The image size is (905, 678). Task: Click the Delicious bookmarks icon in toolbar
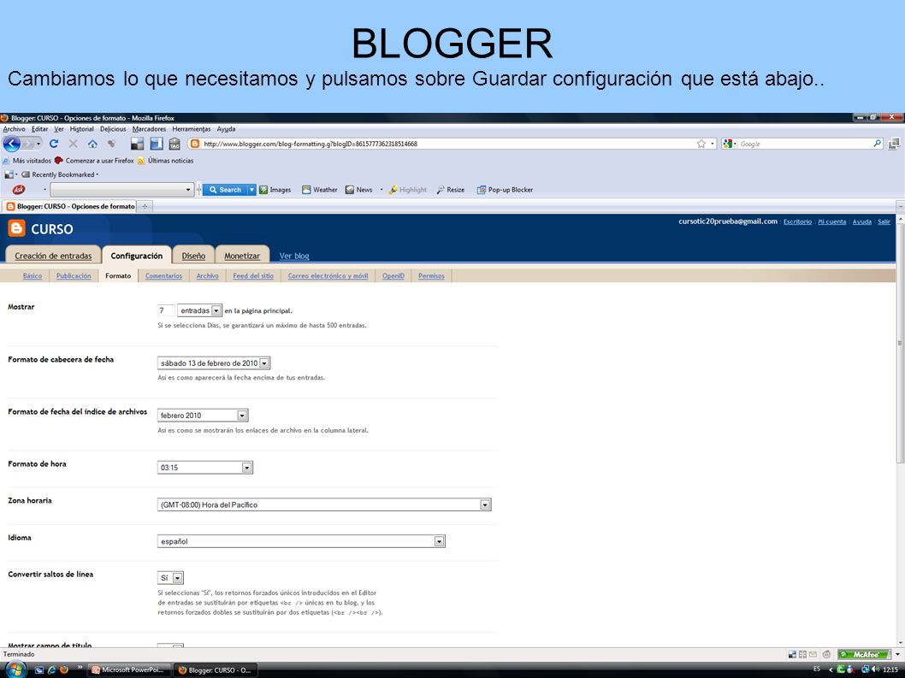click(x=138, y=144)
